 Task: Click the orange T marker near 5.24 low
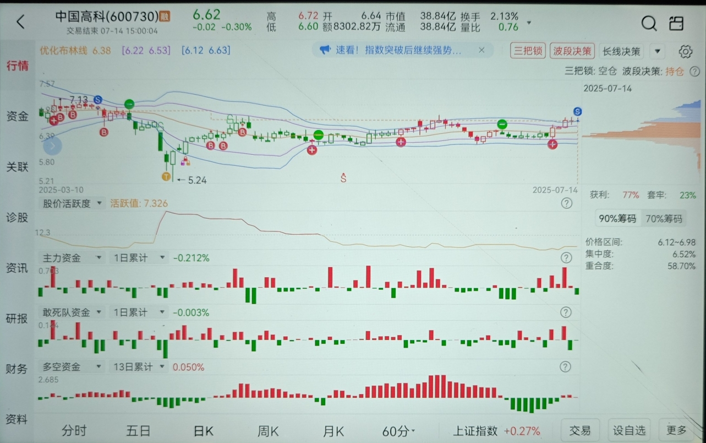[x=166, y=176]
